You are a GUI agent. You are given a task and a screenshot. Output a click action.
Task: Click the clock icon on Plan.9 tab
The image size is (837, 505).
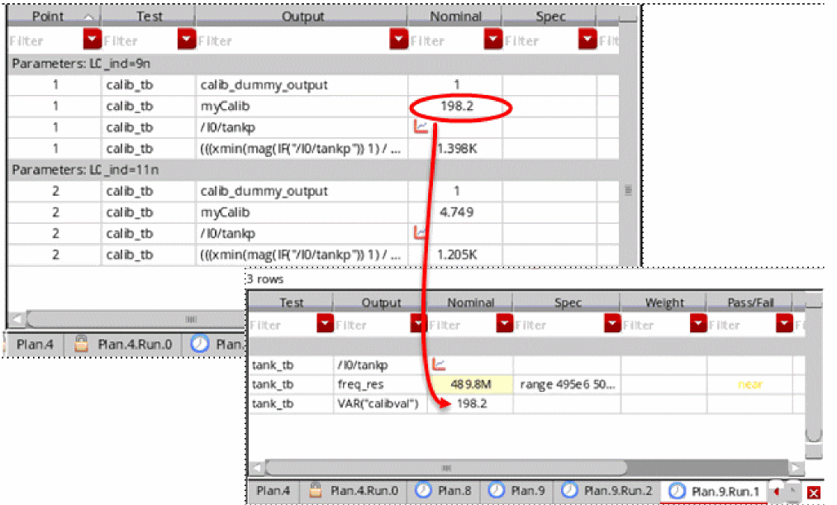pyautogui.click(x=497, y=490)
